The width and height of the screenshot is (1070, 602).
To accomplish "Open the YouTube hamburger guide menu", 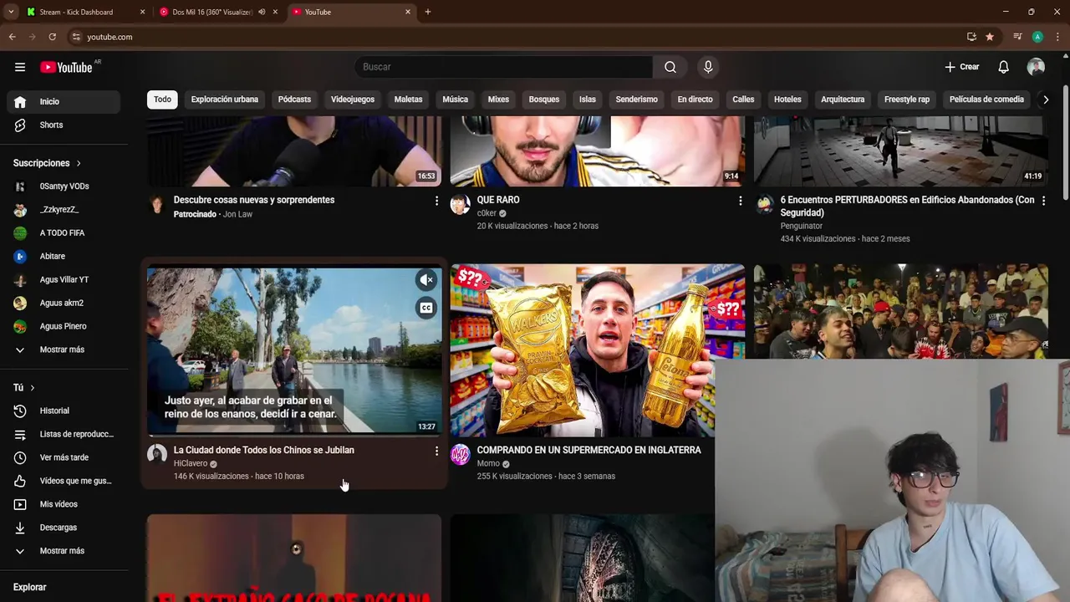I will click(x=20, y=67).
